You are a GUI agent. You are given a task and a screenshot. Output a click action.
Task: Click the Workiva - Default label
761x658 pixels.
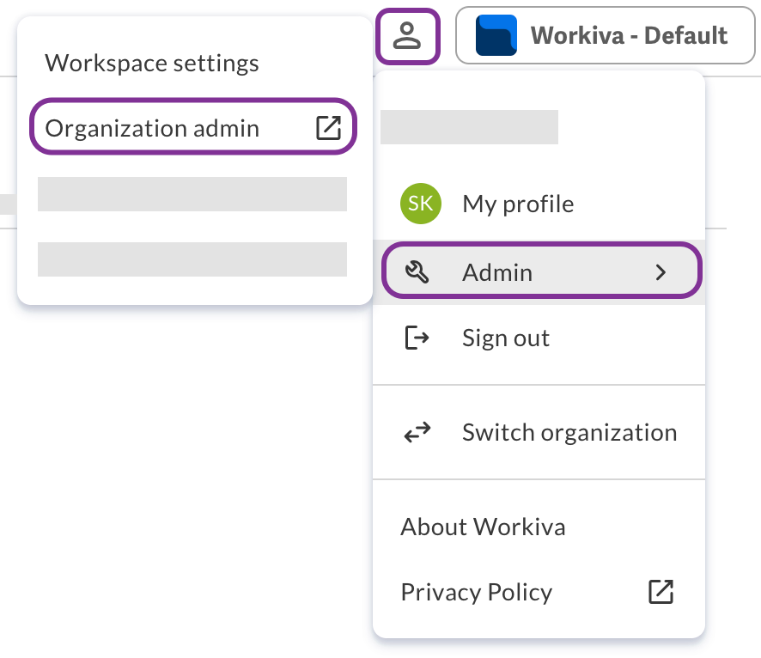pos(628,35)
